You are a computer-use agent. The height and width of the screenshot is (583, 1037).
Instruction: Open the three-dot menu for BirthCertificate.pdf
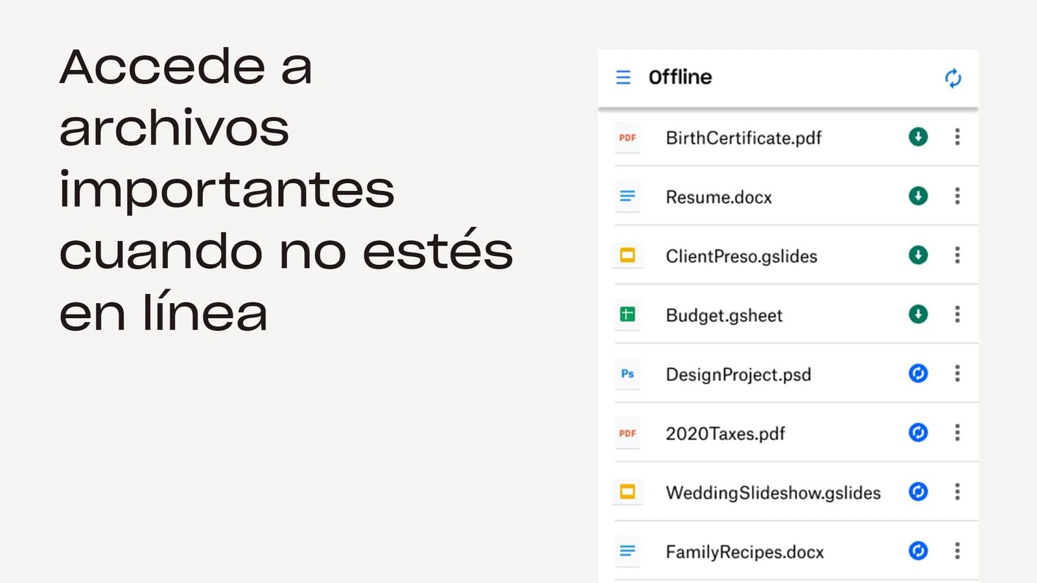[x=957, y=137]
